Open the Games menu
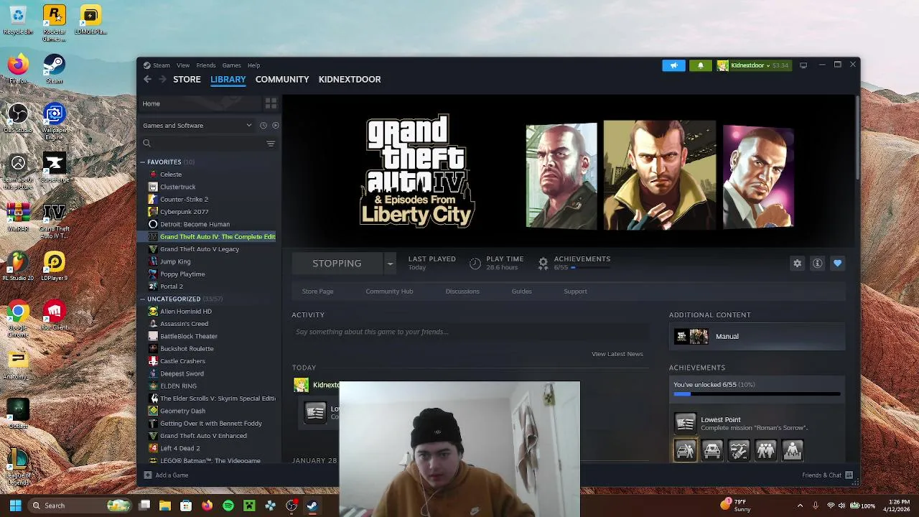 [231, 65]
